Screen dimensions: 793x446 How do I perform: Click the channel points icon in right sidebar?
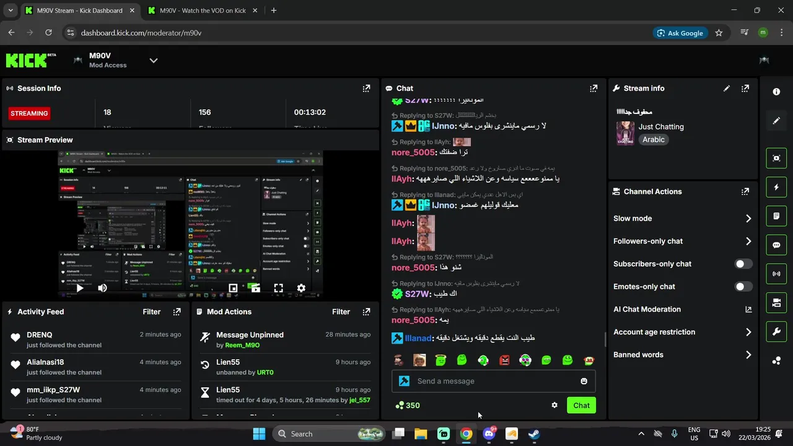click(x=776, y=361)
